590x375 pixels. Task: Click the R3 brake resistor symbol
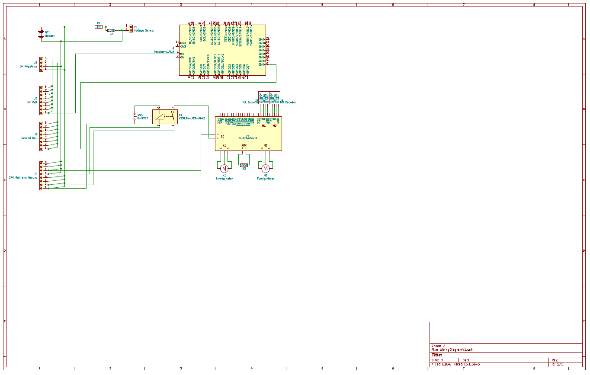pyautogui.click(x=244, y=165)
